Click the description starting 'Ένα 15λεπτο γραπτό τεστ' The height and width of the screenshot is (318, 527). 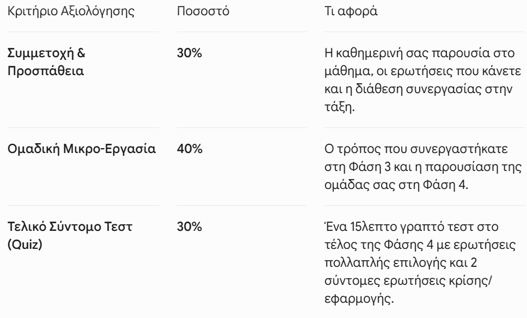tap(420, 262)
